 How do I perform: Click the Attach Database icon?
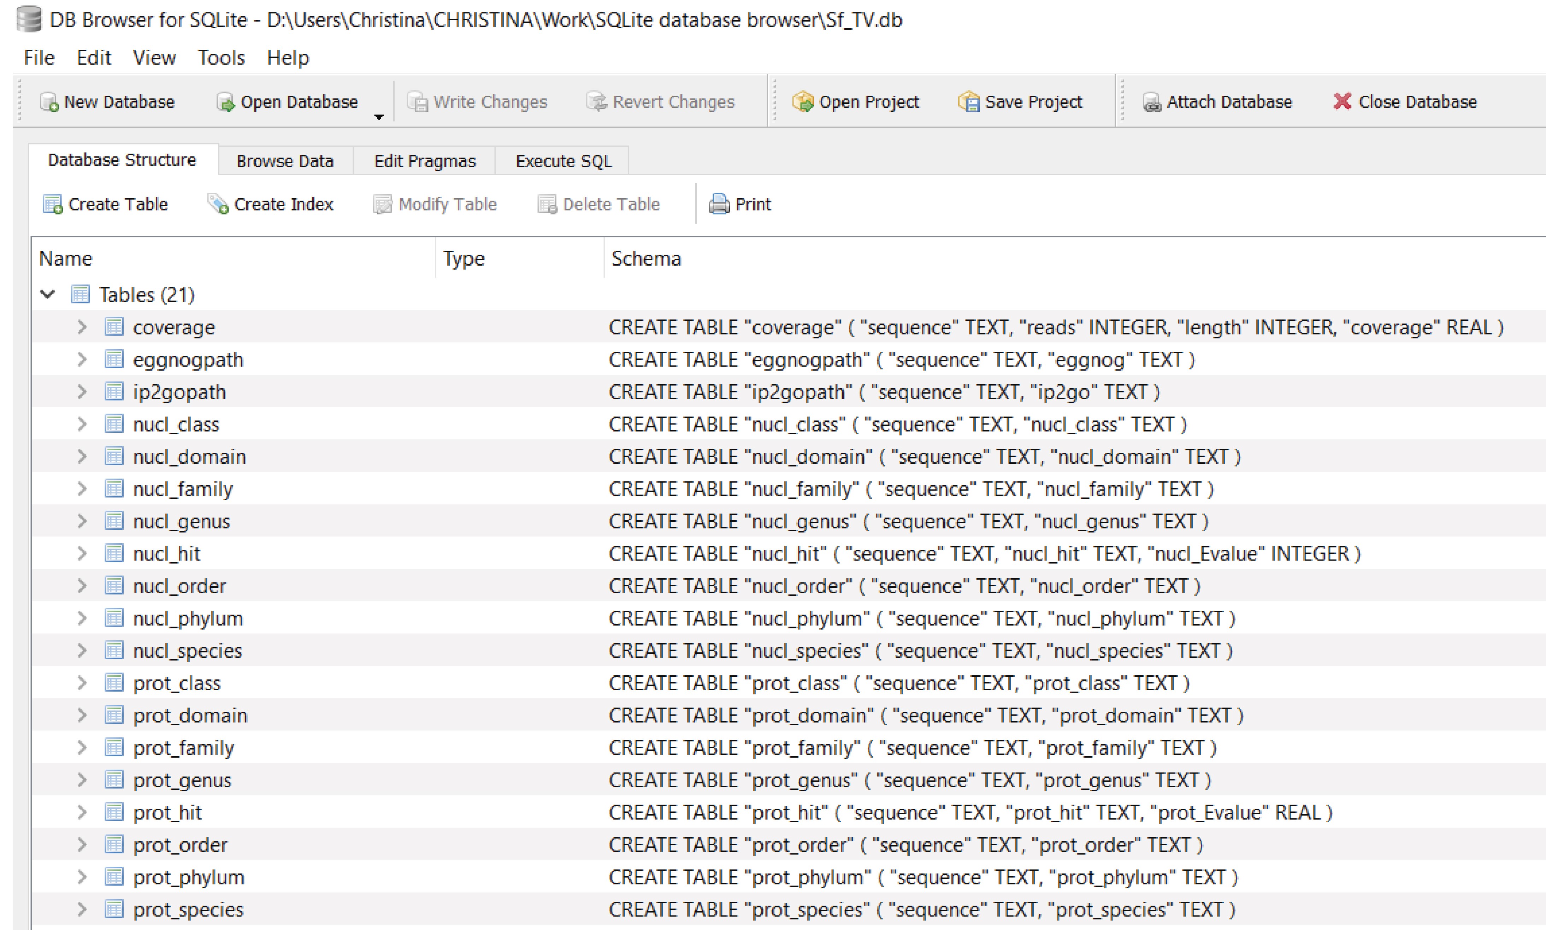[x=1152, y=101]
